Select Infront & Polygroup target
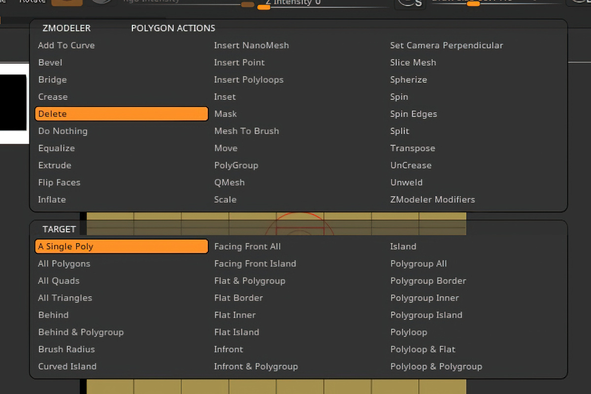The height and width of the screenshot is (394, 591). (256, 366)
